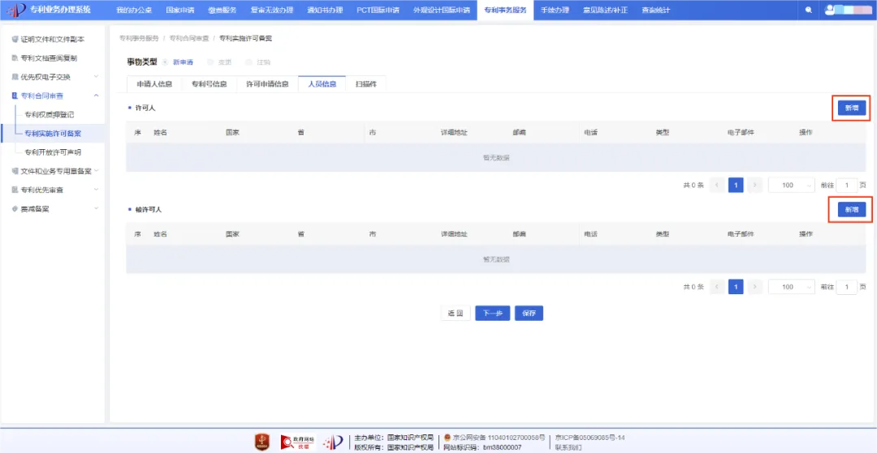Screen dimensions: 877x453
Task: Open page-size dropdown 100 under 许可人 table
Action: [x=792, y=186]
